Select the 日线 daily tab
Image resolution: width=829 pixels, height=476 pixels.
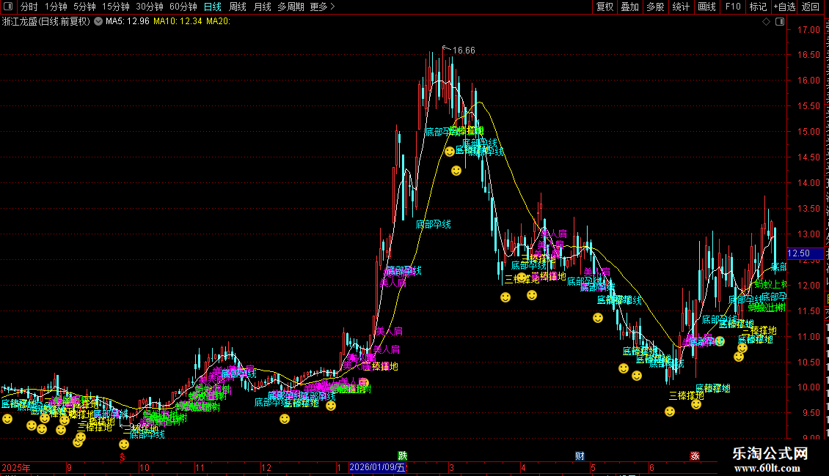[213, 7]
